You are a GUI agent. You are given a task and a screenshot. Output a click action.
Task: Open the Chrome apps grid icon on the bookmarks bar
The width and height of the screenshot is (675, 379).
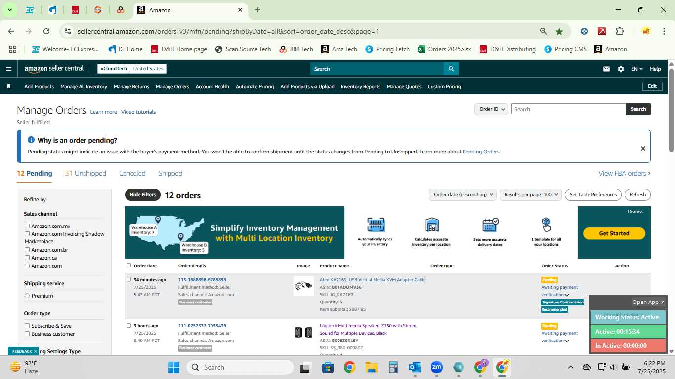pos(13,49)
